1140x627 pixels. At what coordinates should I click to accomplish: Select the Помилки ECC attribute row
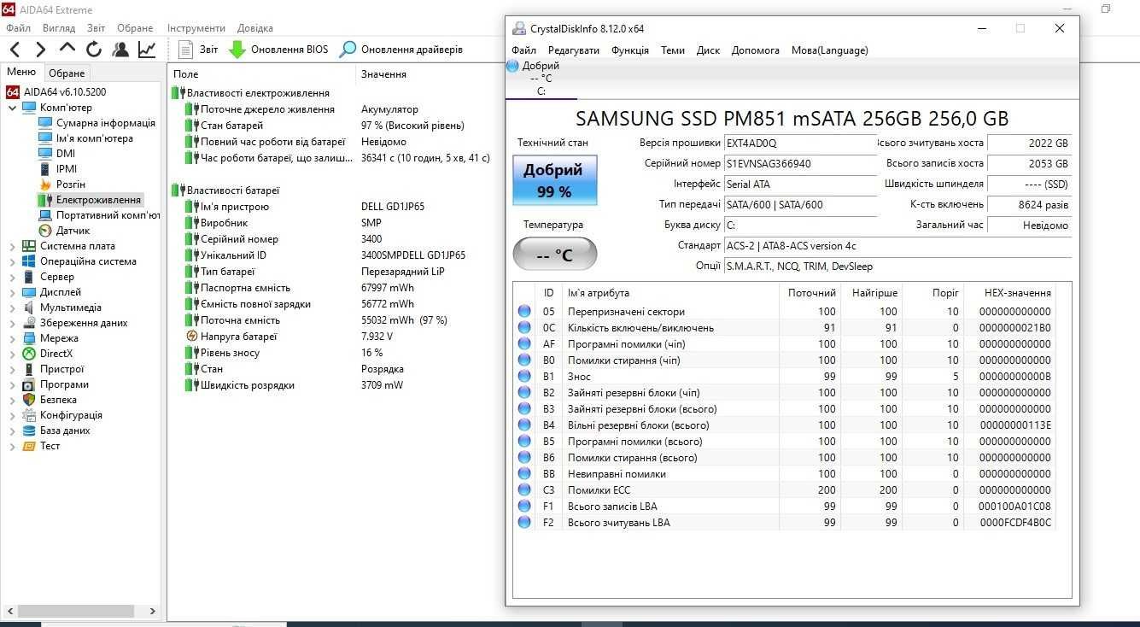786,490
